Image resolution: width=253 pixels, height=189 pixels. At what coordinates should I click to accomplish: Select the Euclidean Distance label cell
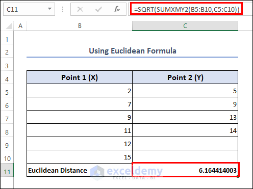click(80, 170)
